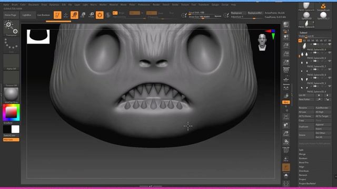Expand the Bevel Pro section
The height and width of the screenshot is (189, 337).
pos(303,163)
